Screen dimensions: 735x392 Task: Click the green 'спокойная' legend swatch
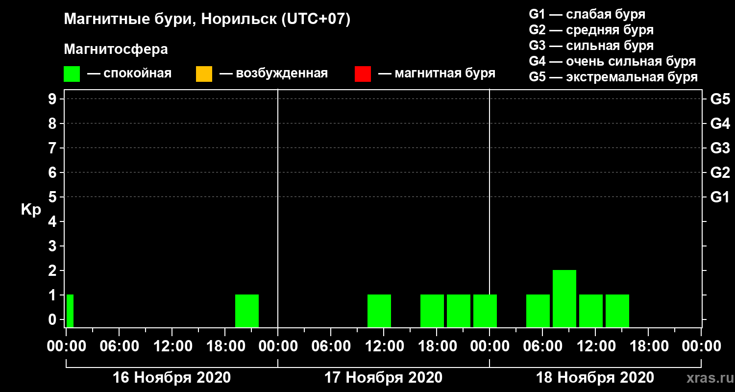(72, 74)
